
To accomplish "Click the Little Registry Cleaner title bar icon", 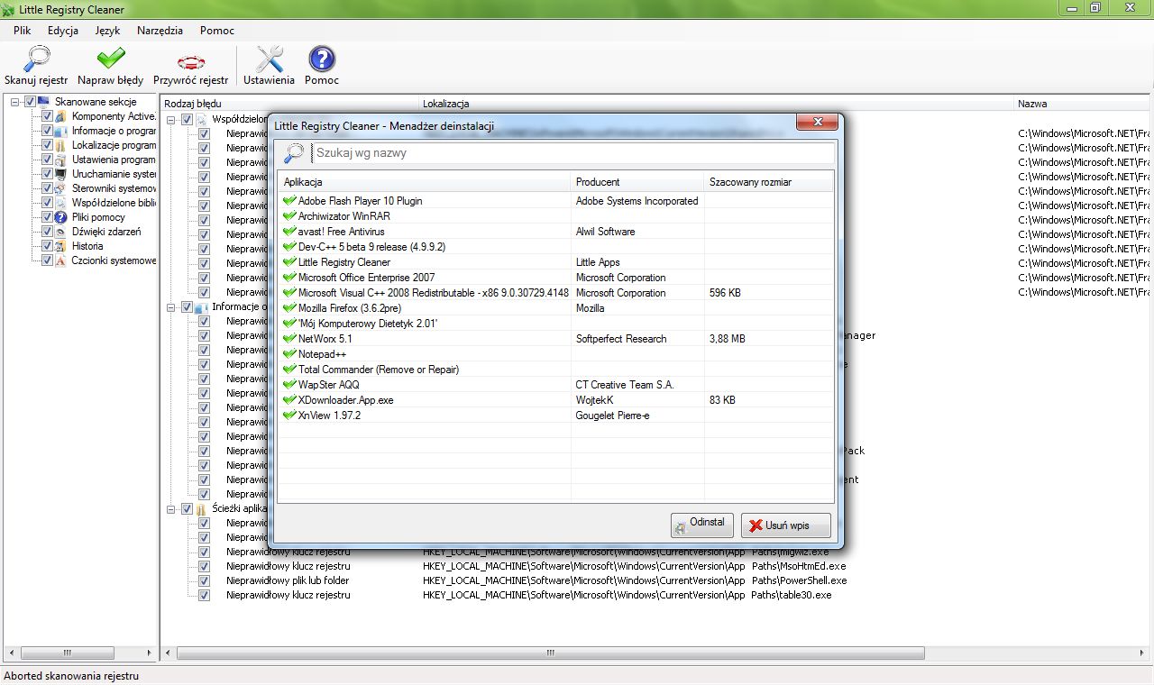I will click(9, 9).
